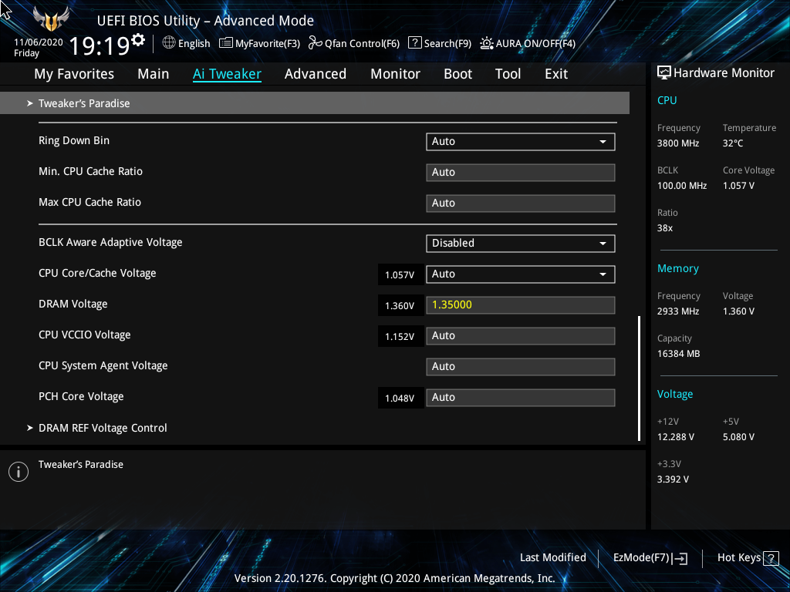Click the 1.360V DRAM Voltage reading
The image size is (790, 592).
point(400,305)
